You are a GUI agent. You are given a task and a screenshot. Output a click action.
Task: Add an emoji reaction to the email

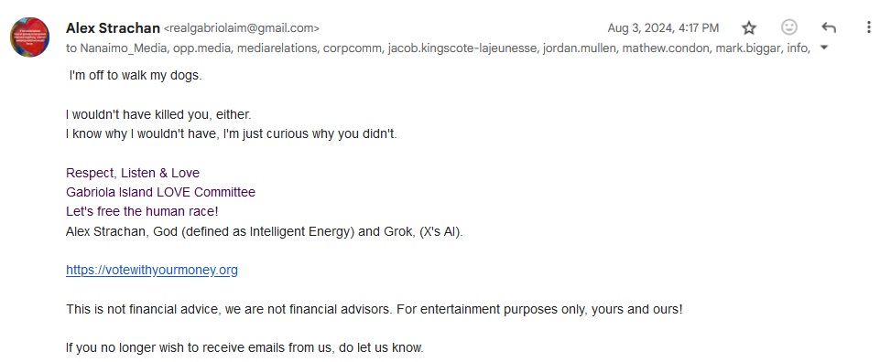coord(789,27)
